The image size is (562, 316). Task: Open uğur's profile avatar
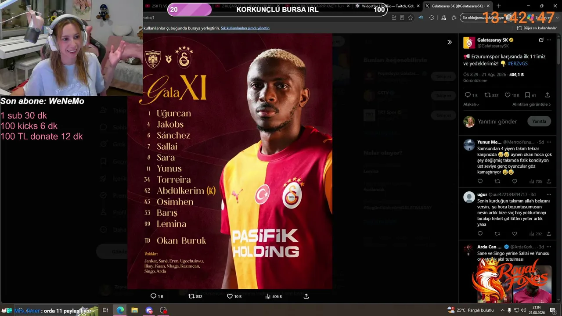click(469, 197)
